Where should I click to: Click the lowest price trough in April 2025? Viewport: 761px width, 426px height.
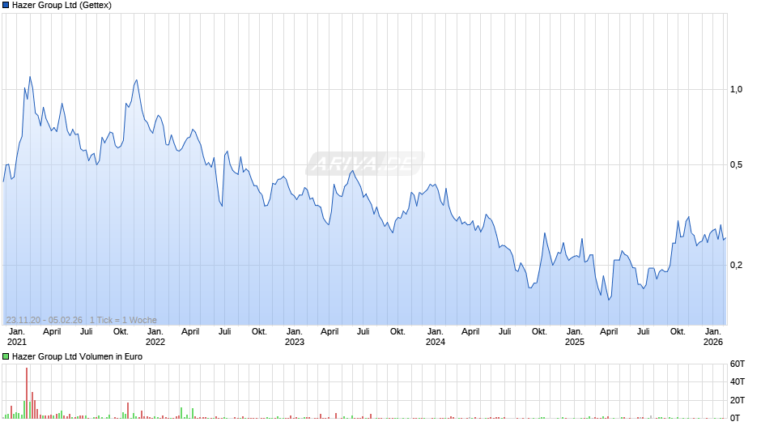[609, 299]
